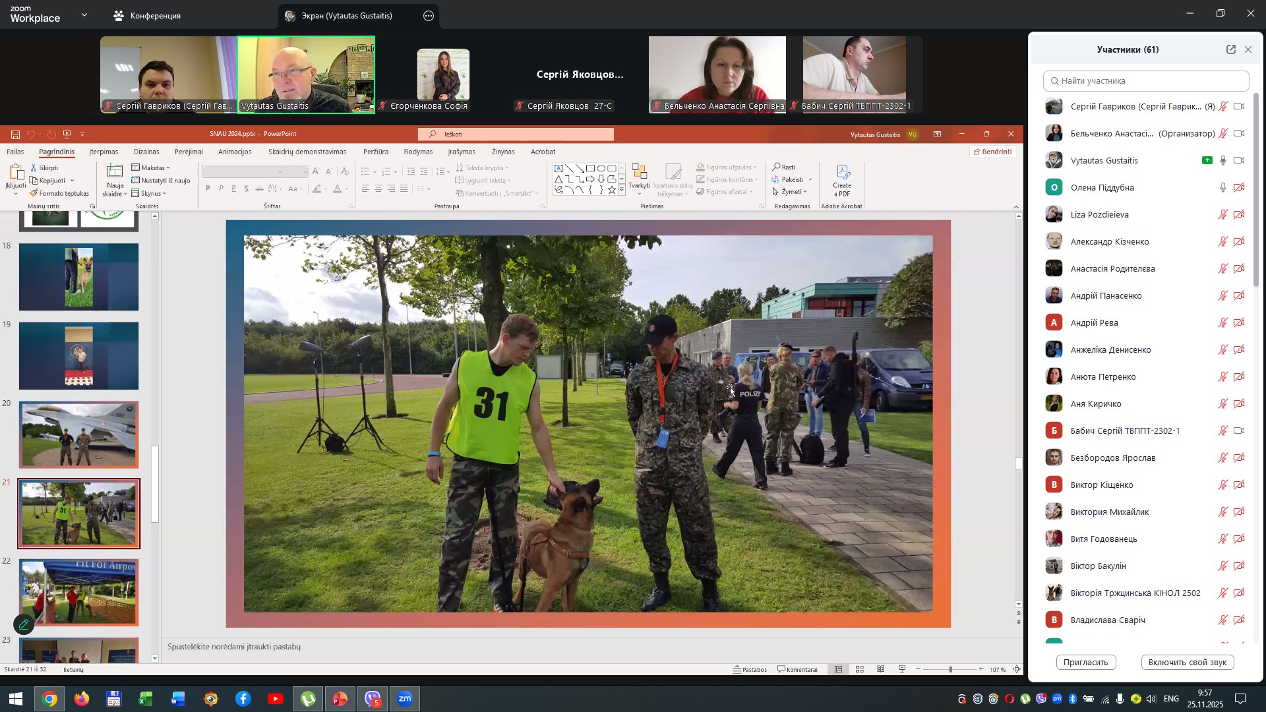Open slide sorter view in status bar
Image resolution: width=1266 pixels, height=712 pixels.
[860, 669]
